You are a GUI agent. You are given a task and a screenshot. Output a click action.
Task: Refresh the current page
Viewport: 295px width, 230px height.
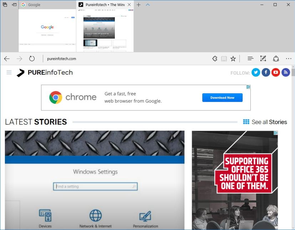click(x=32, y=58)
